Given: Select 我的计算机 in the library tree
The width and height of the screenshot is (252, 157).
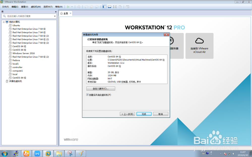Looking at the screenshot, I should (x=14, y=22).
